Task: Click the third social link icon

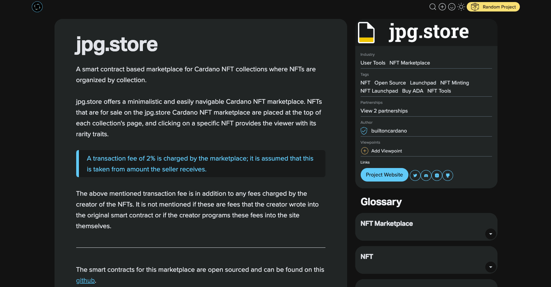Action: 437,175
